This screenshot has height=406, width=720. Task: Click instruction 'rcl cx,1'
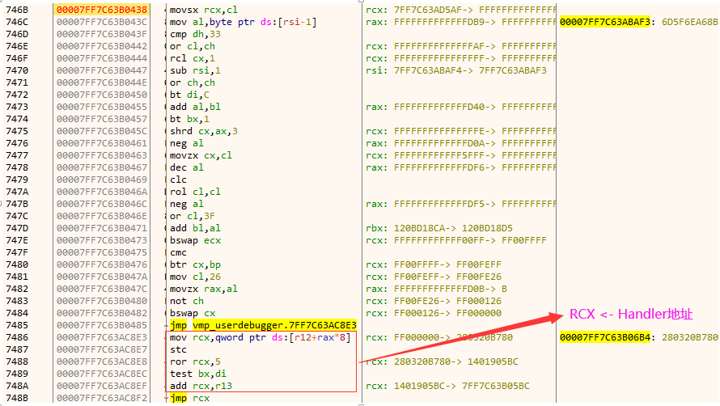point(193,58)
